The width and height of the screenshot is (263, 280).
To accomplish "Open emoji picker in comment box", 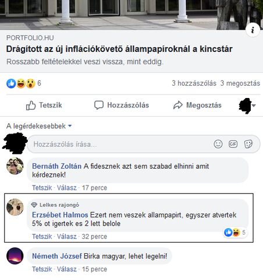I will (218, 144).
